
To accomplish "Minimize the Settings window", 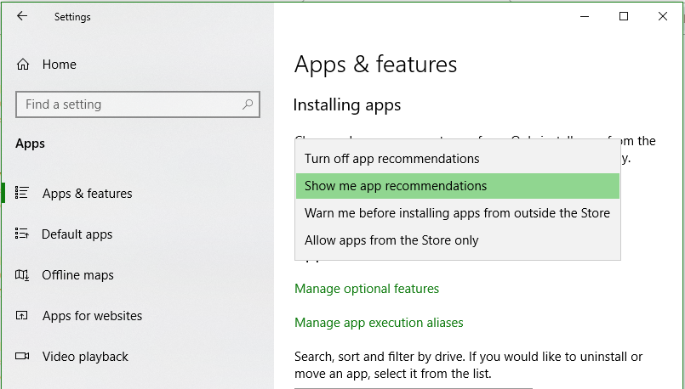I will (585, 16).
